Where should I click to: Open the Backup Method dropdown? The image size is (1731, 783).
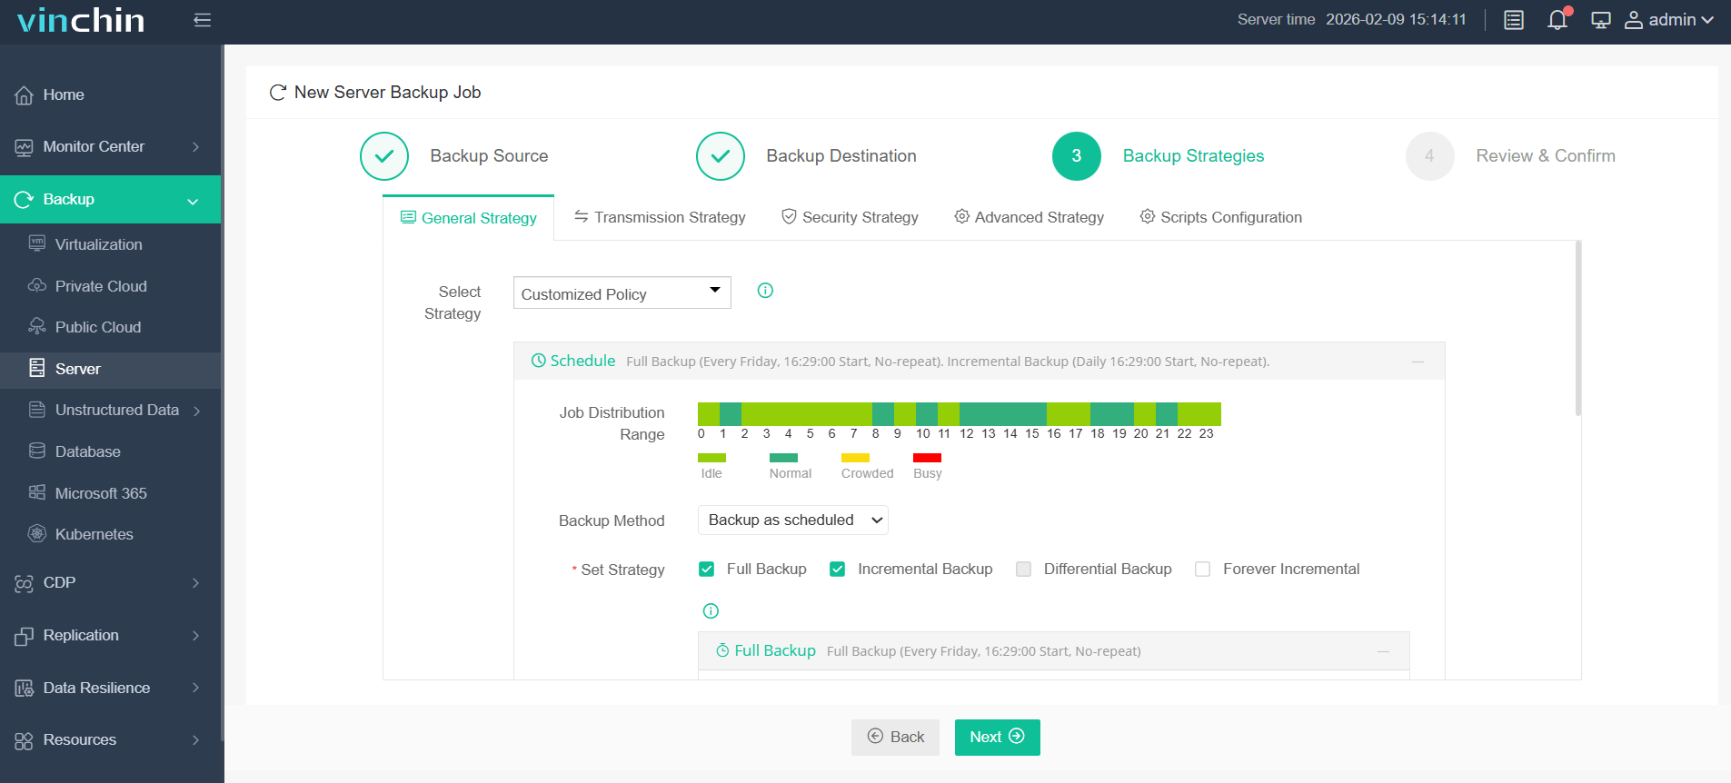(792, 520)
